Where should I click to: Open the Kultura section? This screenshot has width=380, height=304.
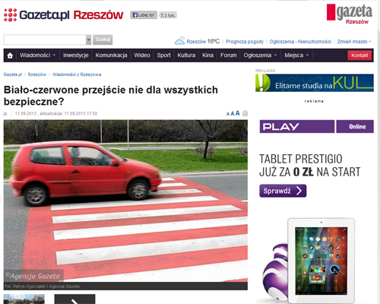coord(186,55)
